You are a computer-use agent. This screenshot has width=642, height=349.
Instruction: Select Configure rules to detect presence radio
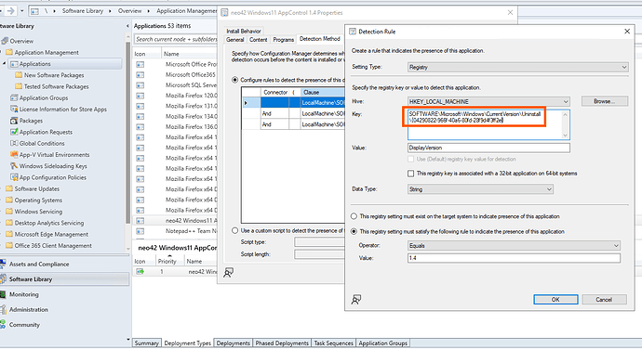pos(235,80)
